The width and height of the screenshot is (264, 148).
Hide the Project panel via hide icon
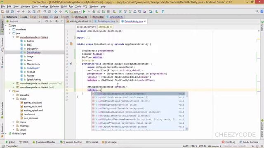pyautogui.click(x=61, y=21)
